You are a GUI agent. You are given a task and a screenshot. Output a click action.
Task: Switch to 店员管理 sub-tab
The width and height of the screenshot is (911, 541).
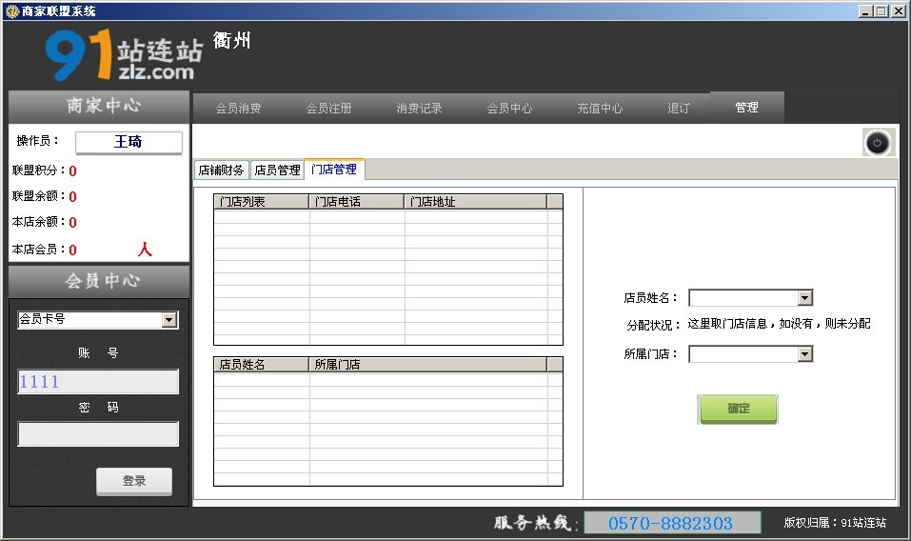point(277,170)
